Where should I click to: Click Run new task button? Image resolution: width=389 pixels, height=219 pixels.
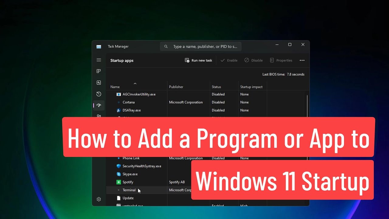click(x=198, y=60)
